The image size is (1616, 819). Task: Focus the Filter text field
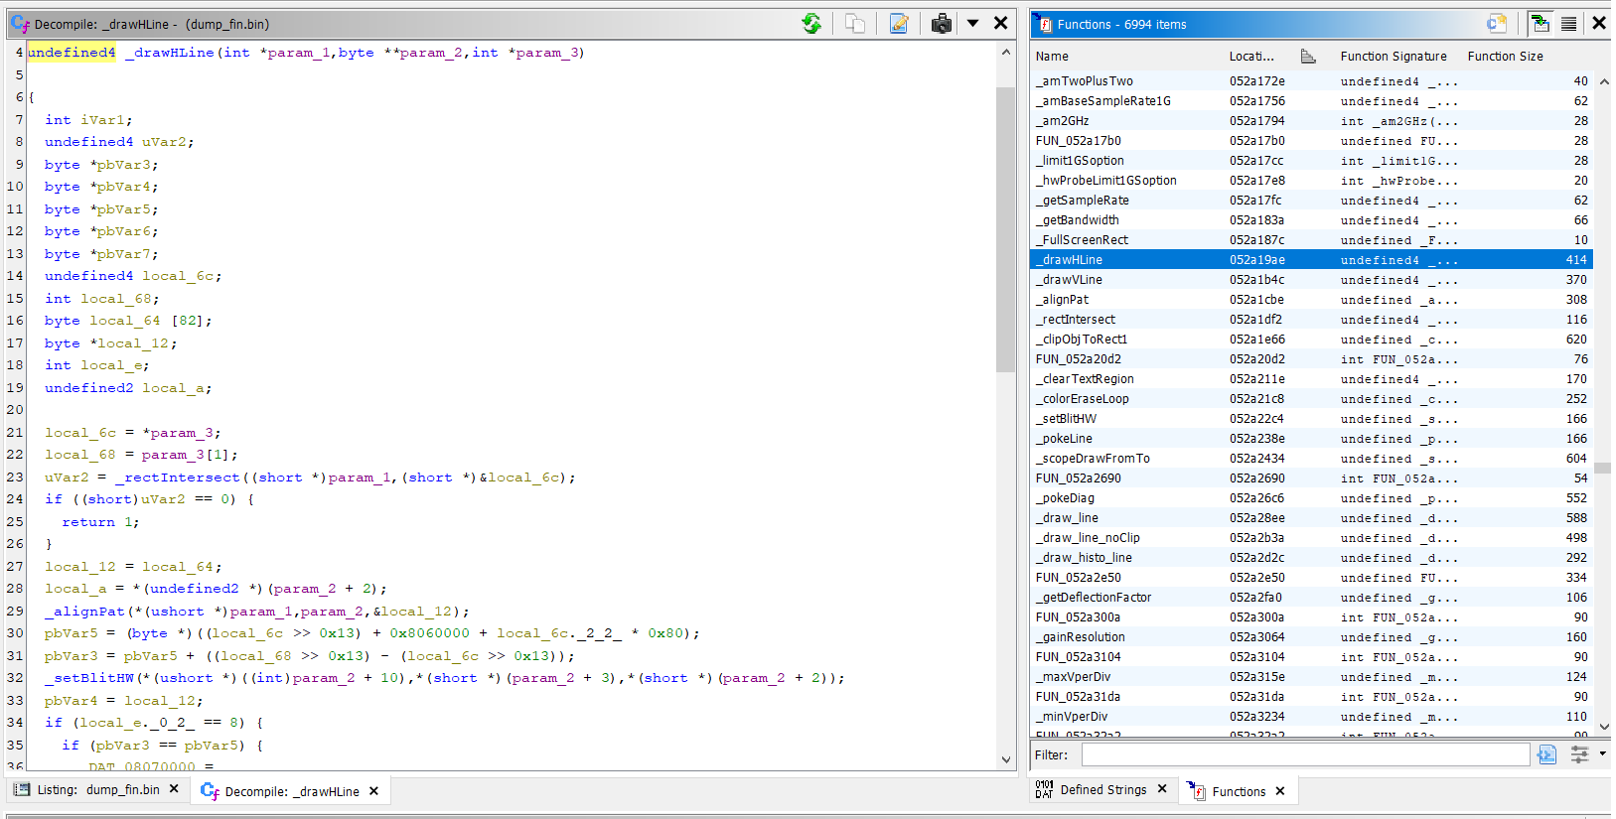click(x=1305, y=754)
